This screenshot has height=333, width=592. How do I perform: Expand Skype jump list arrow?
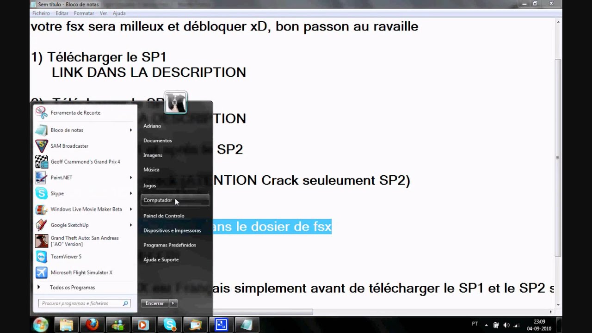[x=131, y=193]
